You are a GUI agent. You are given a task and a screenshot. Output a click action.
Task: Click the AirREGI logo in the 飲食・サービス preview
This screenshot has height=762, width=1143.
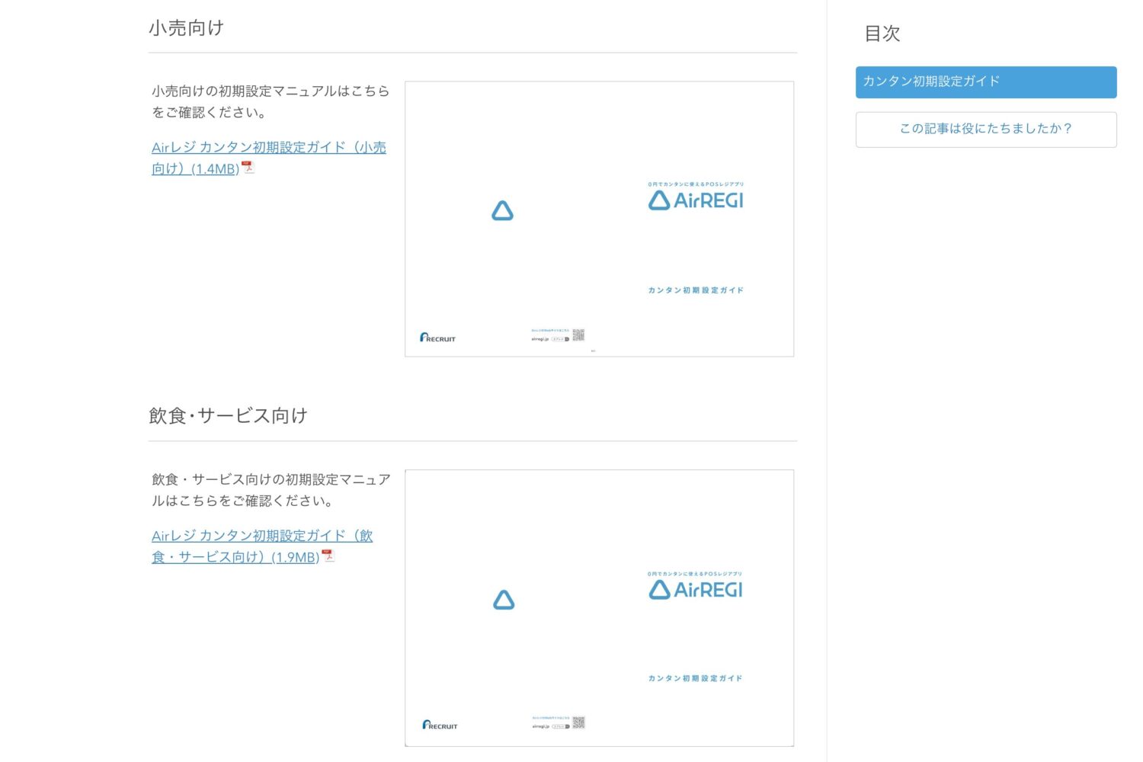tap(696, 589)
